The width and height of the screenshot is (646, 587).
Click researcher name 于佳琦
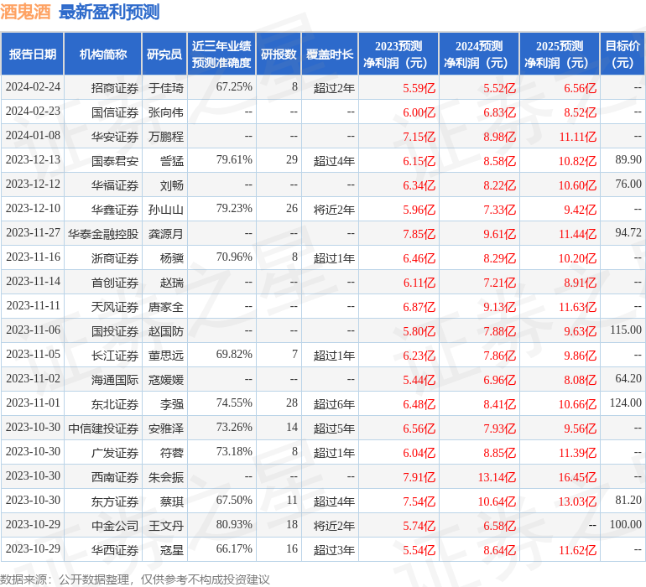(x=166, y=88)
